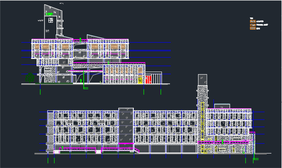Click the green label on the upper tower top
The width and height of the screenshot is (282, 168).
(49, 14)
